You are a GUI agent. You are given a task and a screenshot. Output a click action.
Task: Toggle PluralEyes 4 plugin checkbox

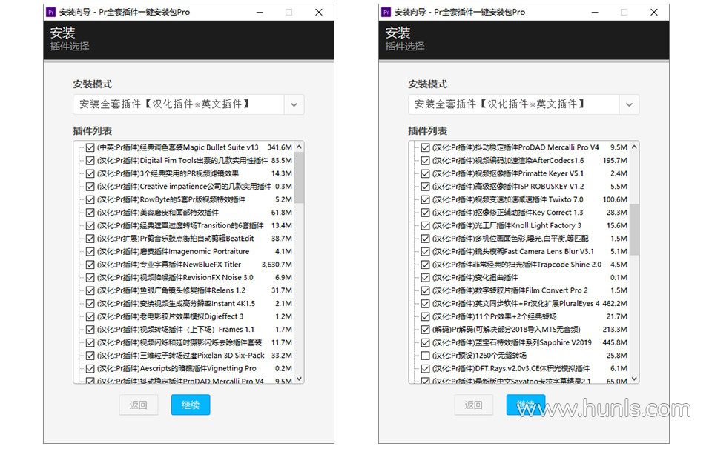click(425, 304)
